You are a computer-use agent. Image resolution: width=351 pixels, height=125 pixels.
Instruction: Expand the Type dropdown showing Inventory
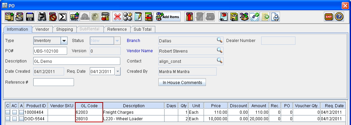[x=64, y=41]
